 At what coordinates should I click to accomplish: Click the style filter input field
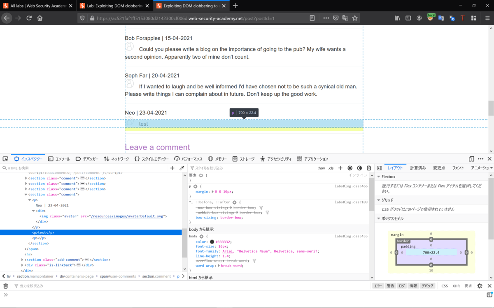coord(251,168)
